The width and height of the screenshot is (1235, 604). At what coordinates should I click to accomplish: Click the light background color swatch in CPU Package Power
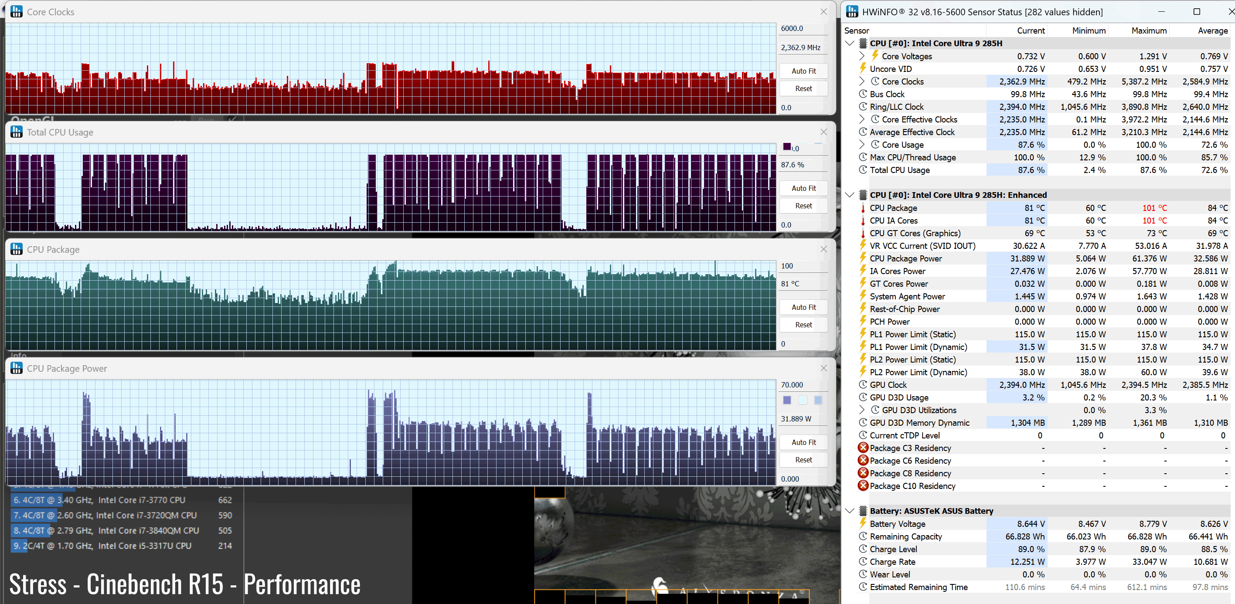(x=803, y=400)
